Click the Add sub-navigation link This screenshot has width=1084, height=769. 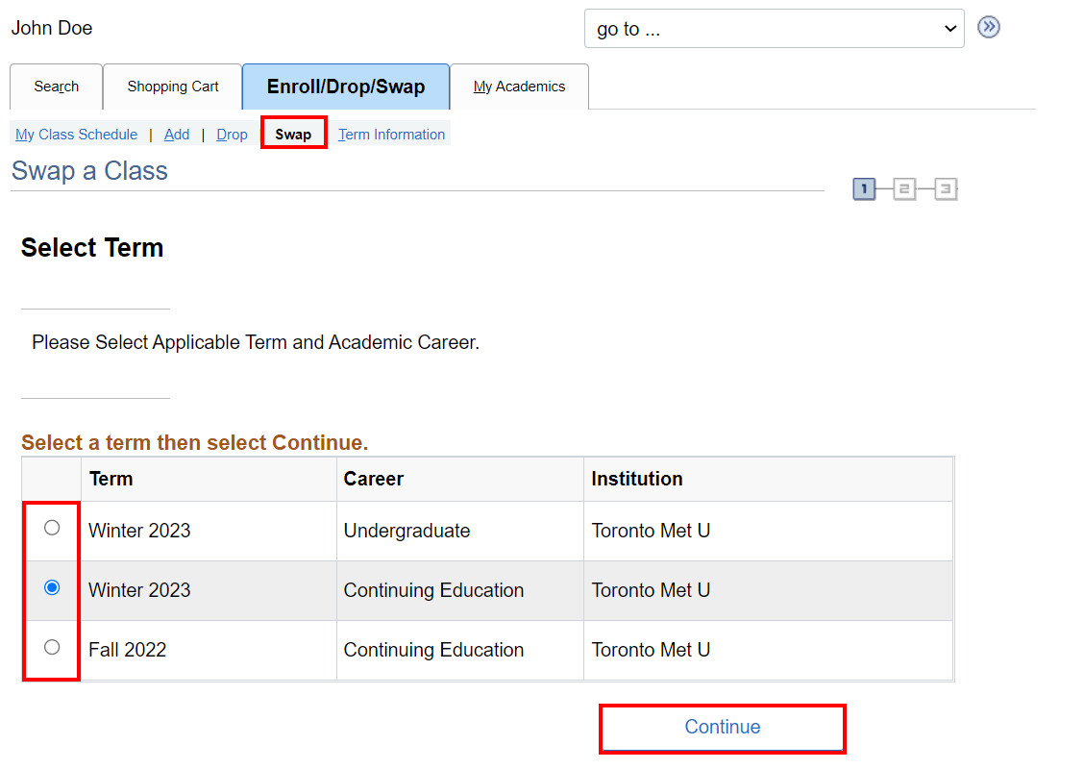tap(177, 135)
